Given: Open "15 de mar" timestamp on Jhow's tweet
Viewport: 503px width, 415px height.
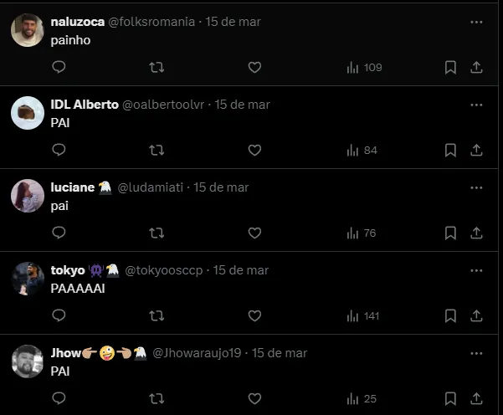Looking at the screenshot, I should 280,353.
